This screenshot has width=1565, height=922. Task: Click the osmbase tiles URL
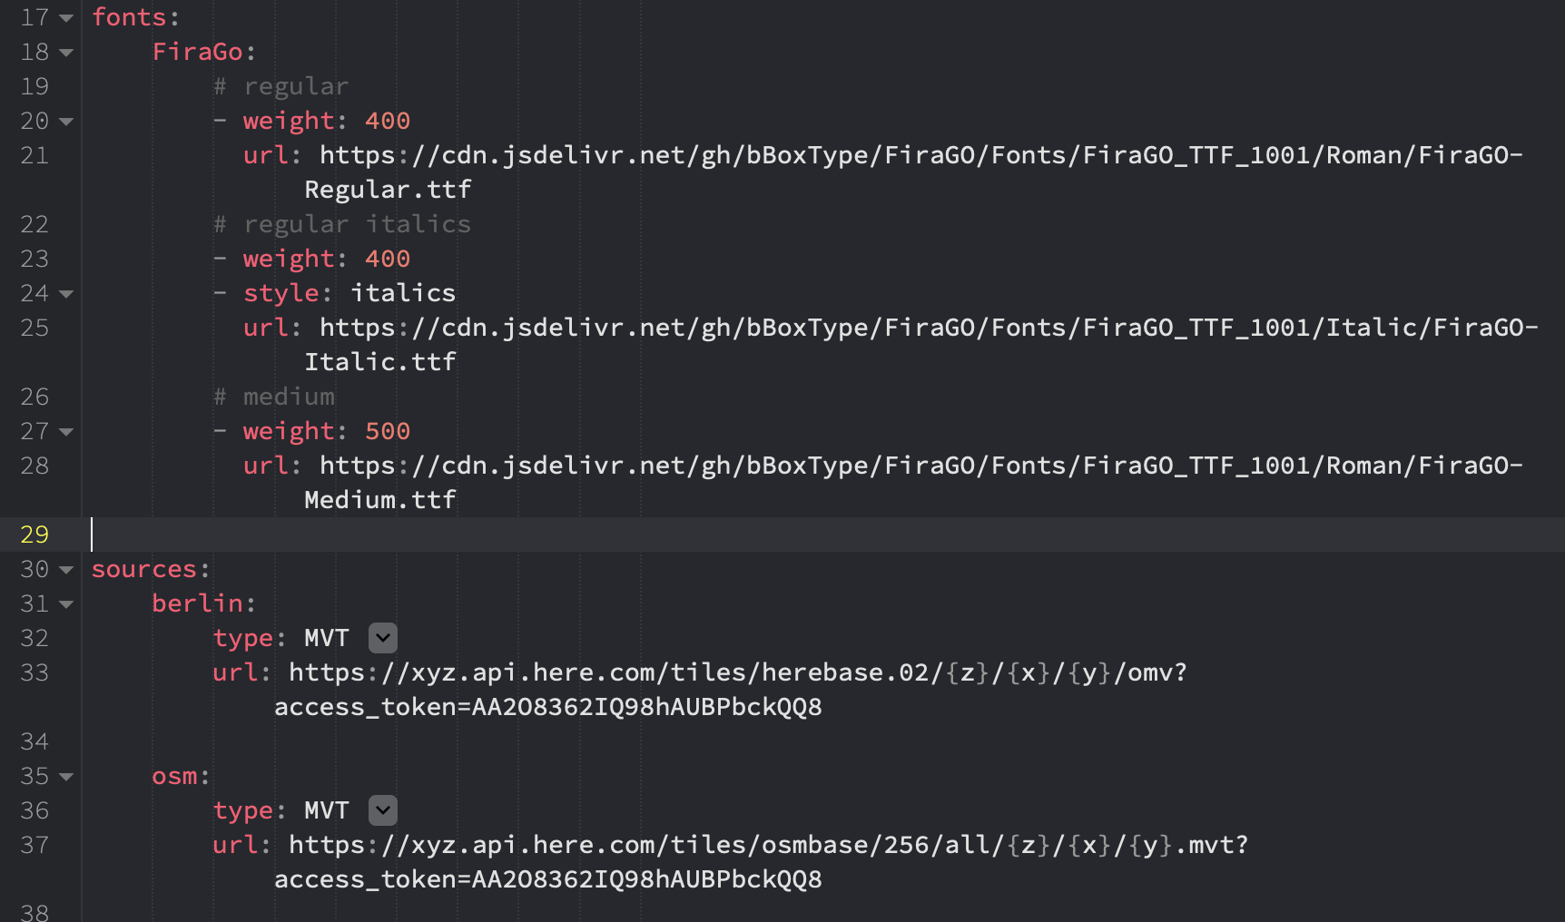[x=768, y=862]
